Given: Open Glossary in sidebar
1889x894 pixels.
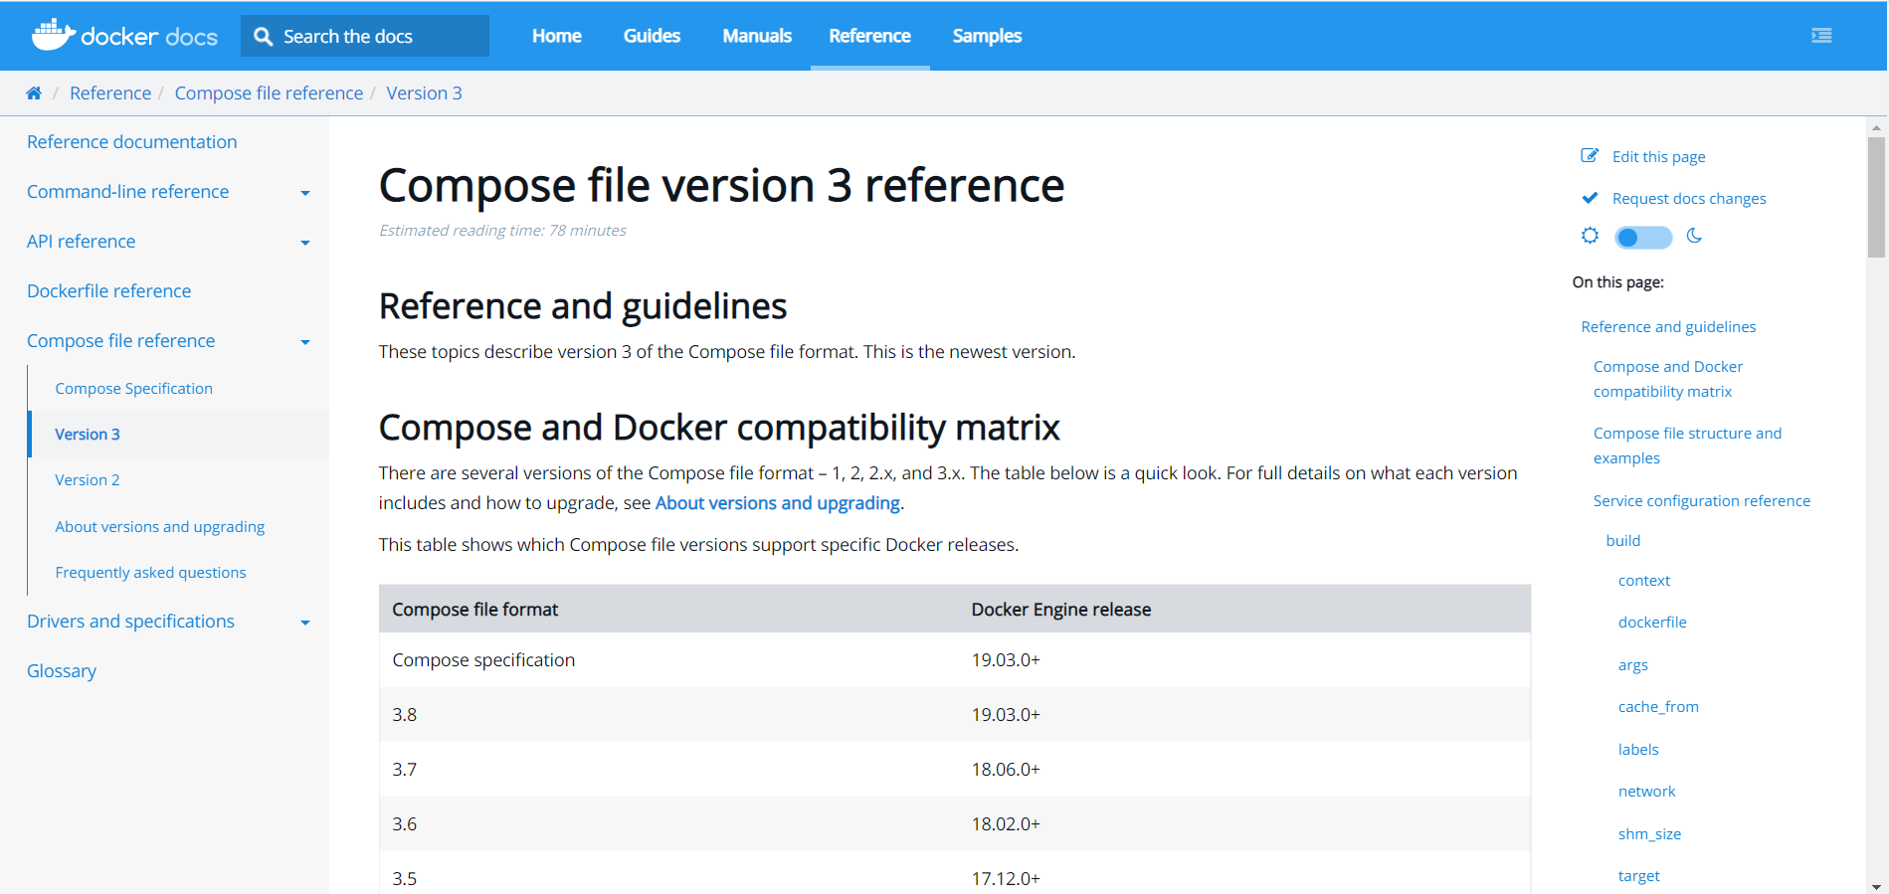Looking at the screenshot, I should click(62, 670).
